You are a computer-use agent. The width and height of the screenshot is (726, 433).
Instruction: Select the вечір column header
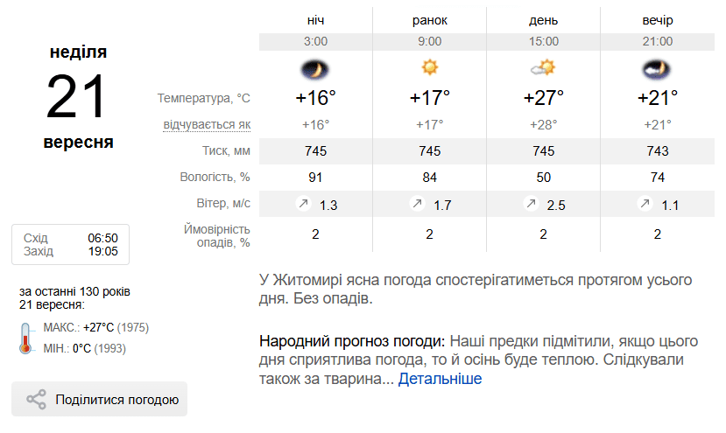[657, 19]
